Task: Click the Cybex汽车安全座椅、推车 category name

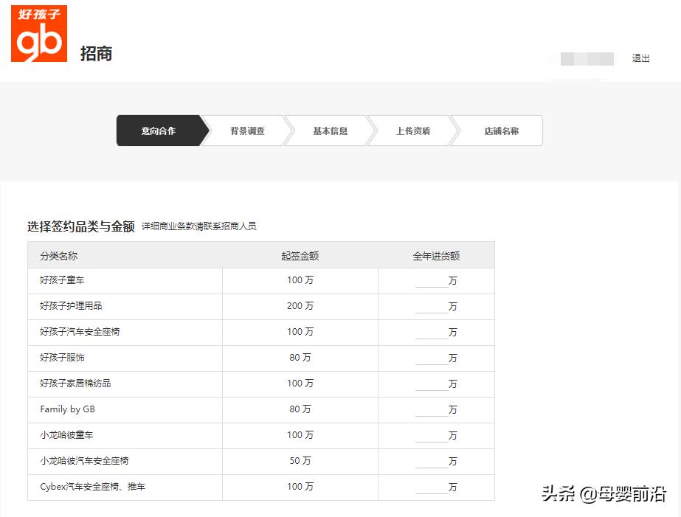Action: [92, 487]
